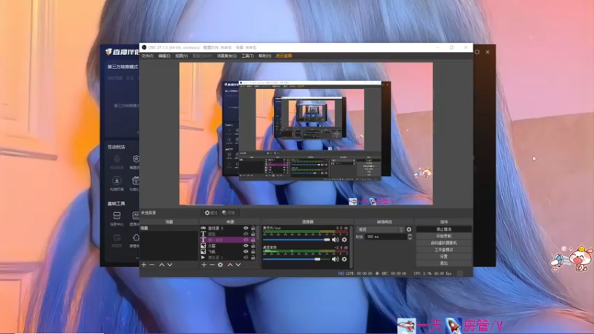This screenshot has width=594, height=334.
Task: Move the scene up with the arrow
Action: coord(162,265)
